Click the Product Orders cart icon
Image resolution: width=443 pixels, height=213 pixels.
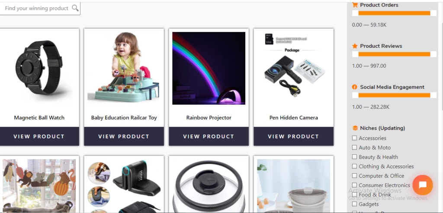[x=355, y=5]
